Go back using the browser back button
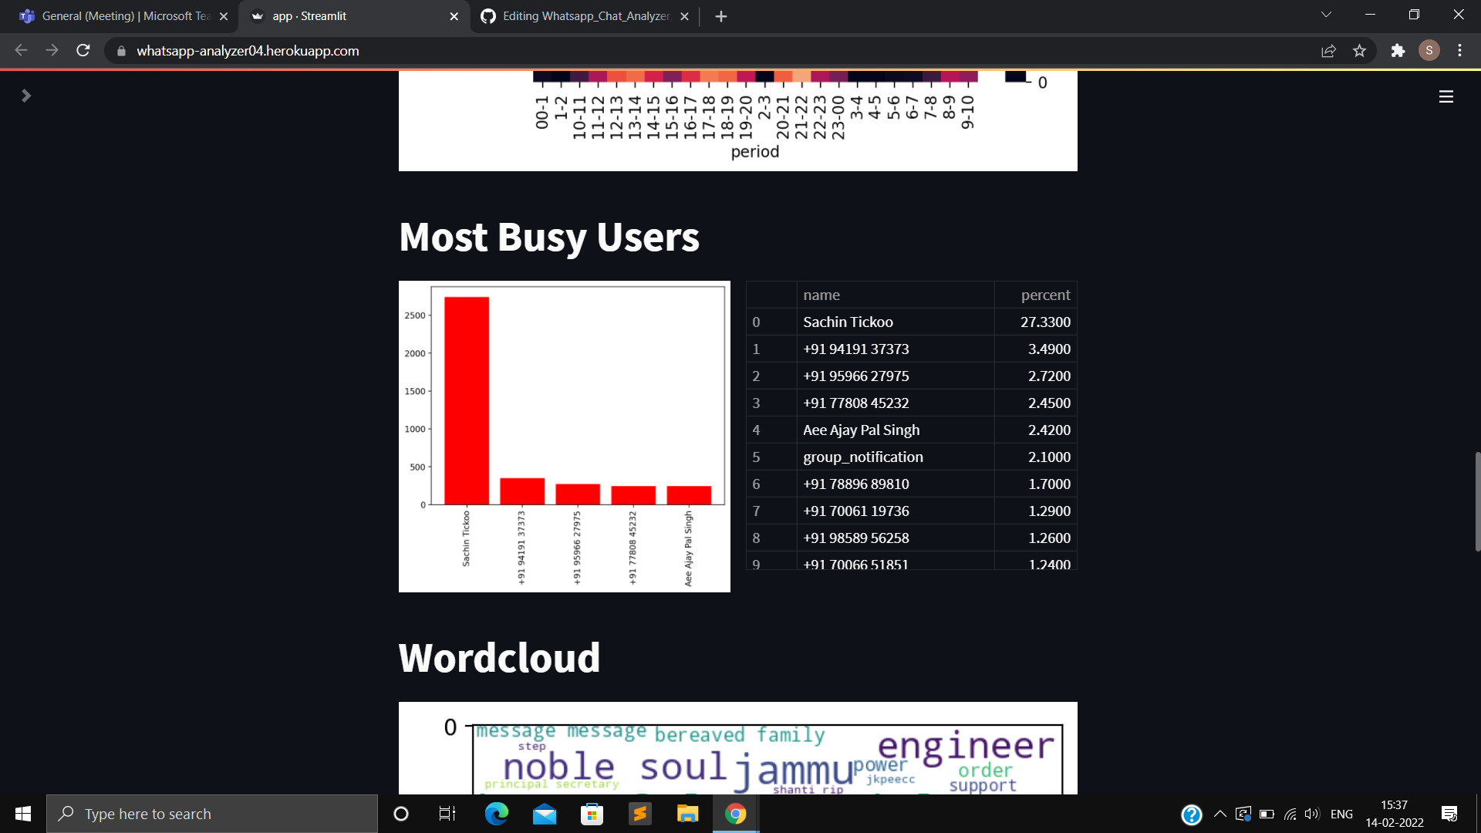Viewport: 1481px width, 833px height. pyautogui.click(x=20, y=51)
